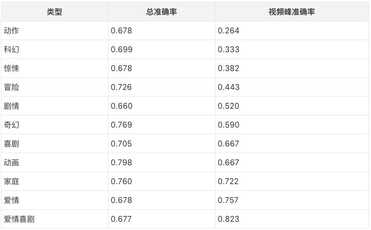
Task: Click the 剧情 row label
Action: pyautogui.click(x=12, y=106)
